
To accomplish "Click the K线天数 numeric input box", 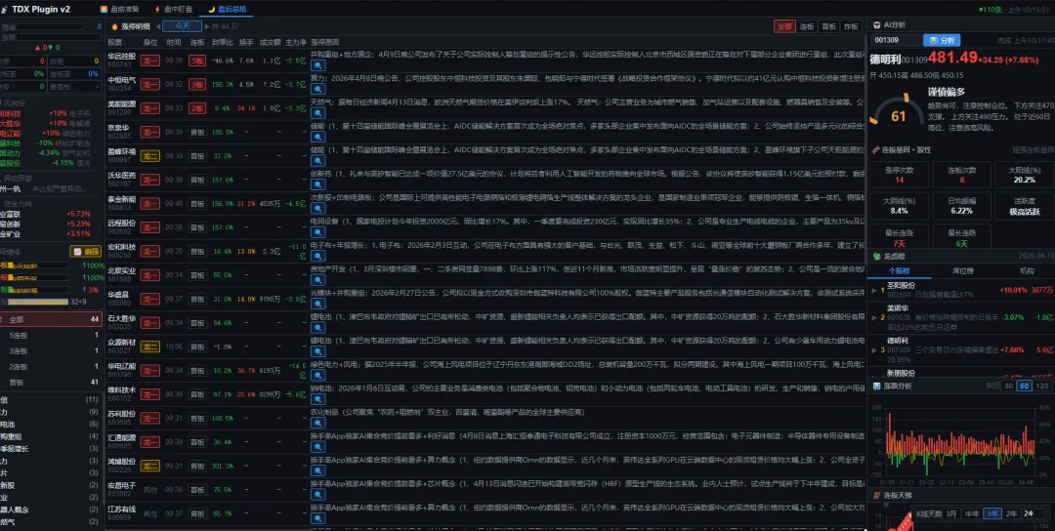I will click(x=1032, y=513).
